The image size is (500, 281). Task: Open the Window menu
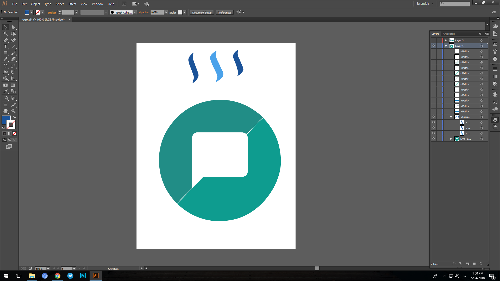[x=98, y=4]
